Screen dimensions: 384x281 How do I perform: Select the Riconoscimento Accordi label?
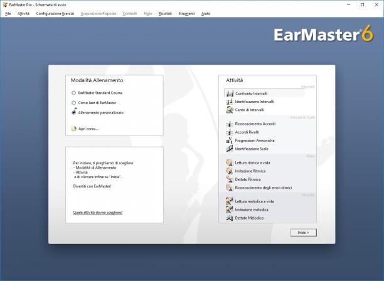(255, 124)
